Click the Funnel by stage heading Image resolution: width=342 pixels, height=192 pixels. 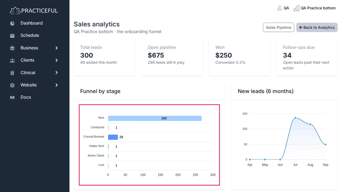[100, 91]
